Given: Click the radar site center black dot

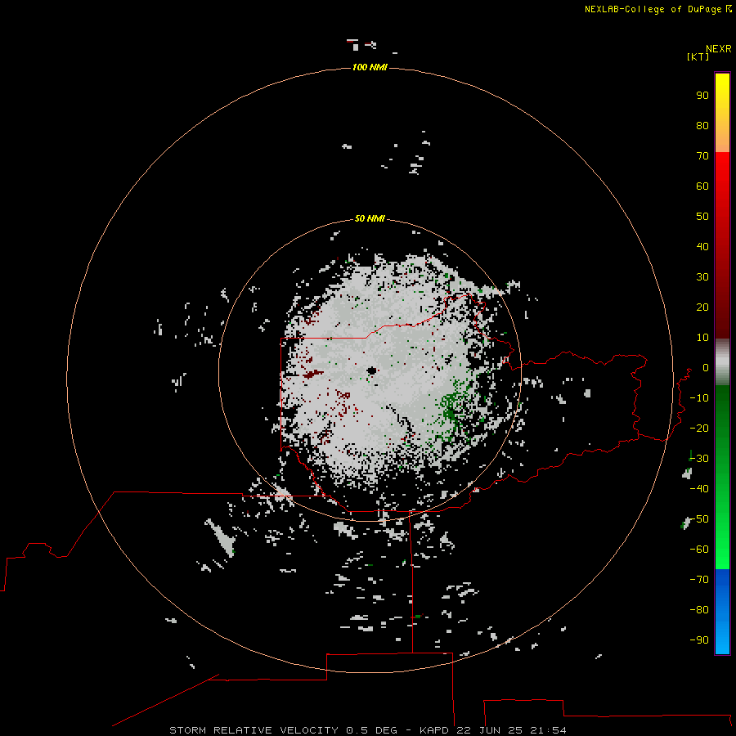Looking at the screenshot, I should coord(372,371).
